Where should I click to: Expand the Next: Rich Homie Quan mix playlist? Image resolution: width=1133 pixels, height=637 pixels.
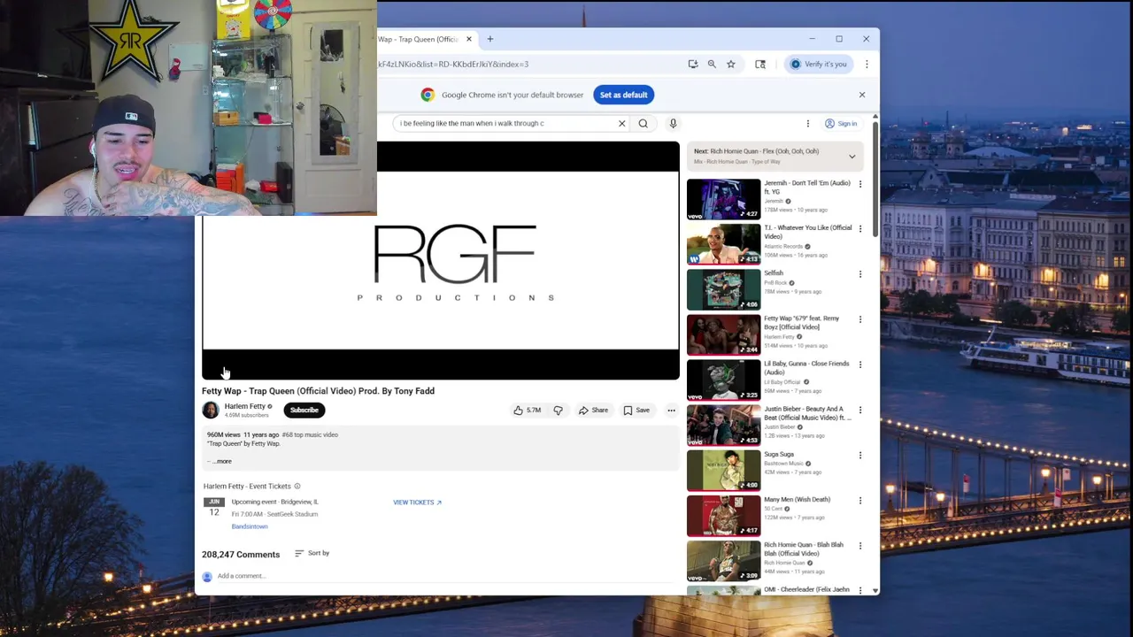(852, 157)
